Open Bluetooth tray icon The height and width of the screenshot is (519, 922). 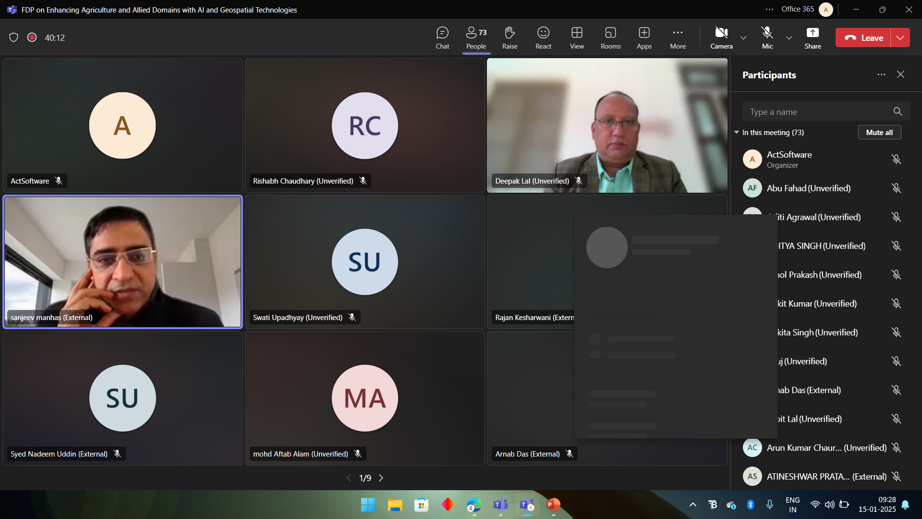point(750,505)
